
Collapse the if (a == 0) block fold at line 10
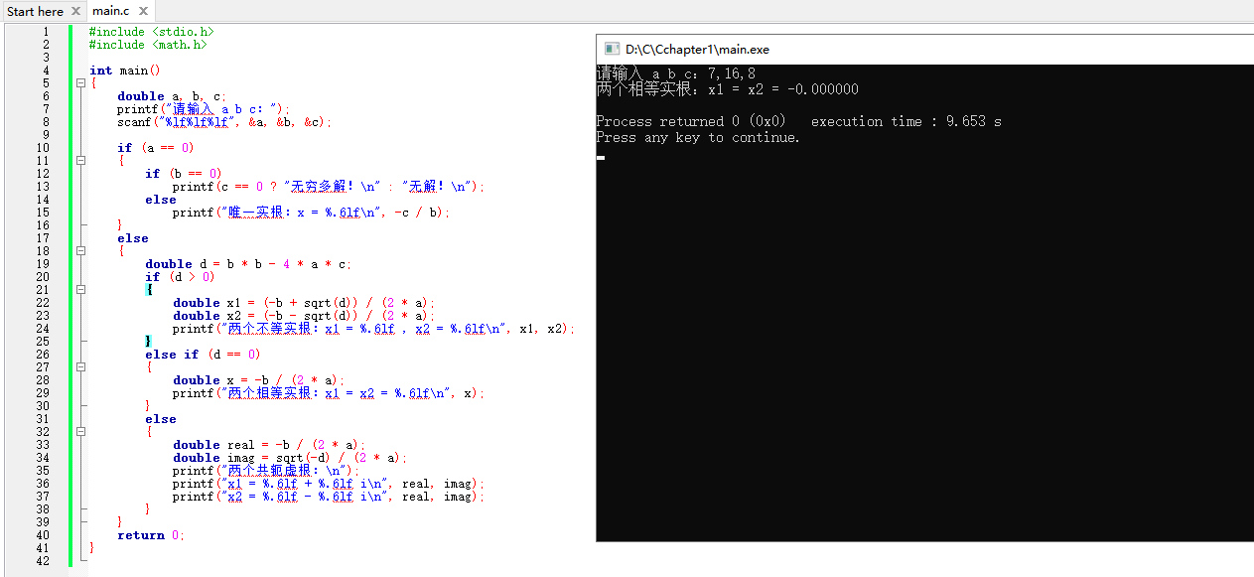(80, 161)
